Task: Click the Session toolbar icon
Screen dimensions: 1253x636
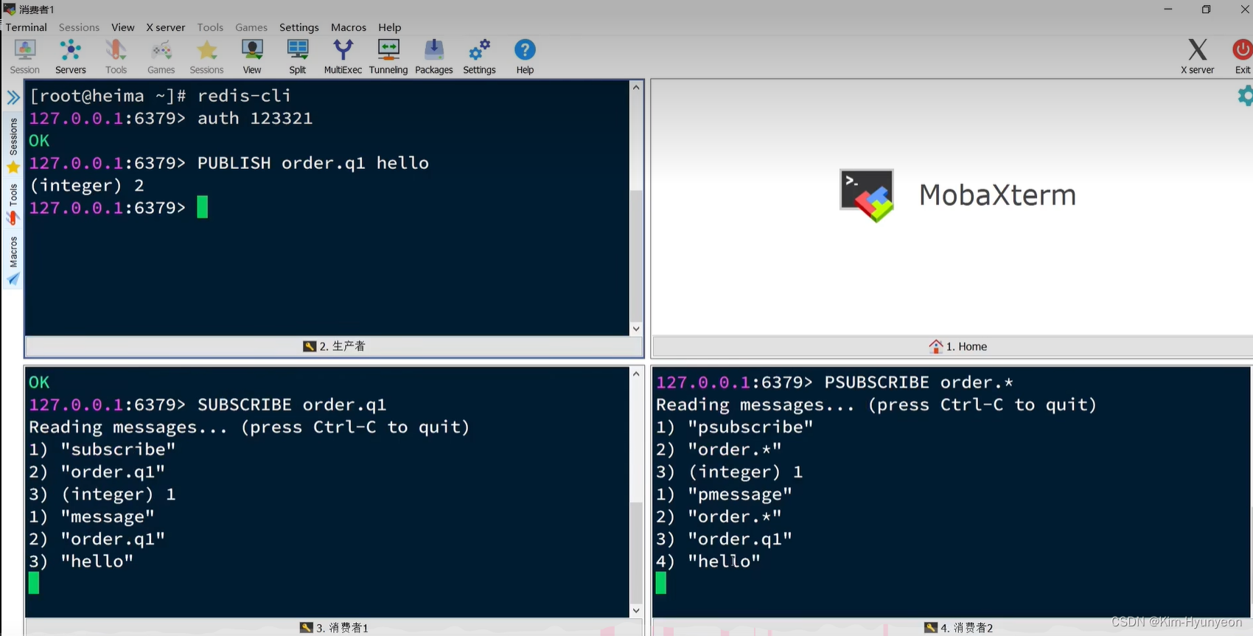Action: tap(25, 57)
